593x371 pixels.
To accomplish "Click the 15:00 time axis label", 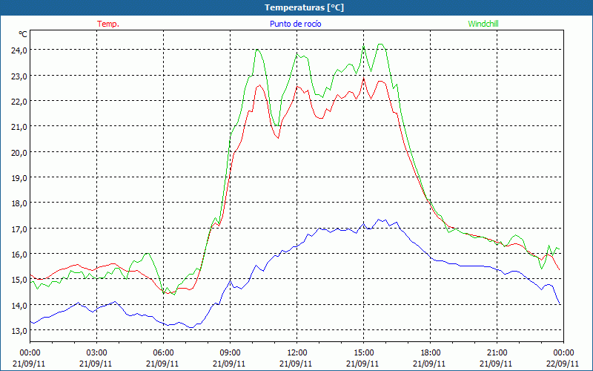I will [363, 352].
